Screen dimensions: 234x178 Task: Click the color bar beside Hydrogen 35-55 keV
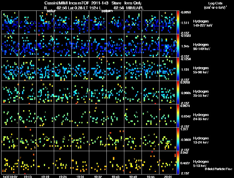(178, 93)
